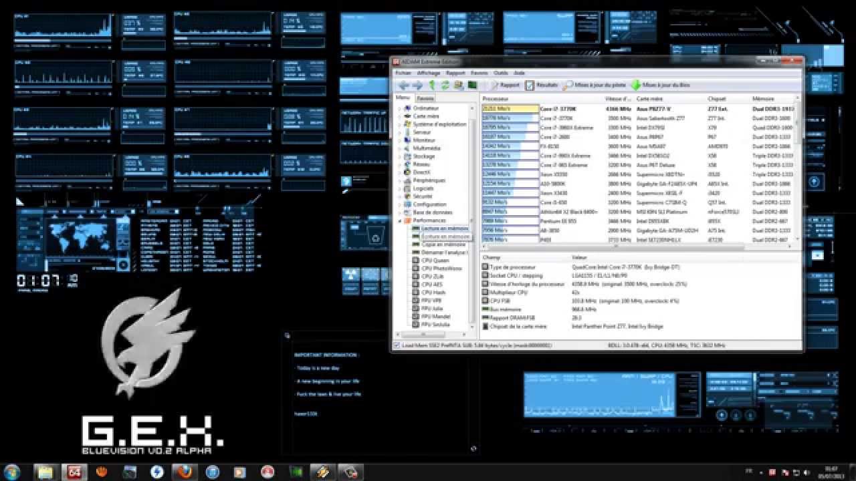
Task: Select Système d'exploitation tree node
Action: click(439, 124)
